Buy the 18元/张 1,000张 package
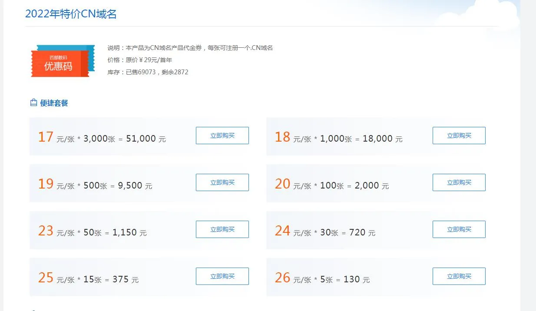 point(459,136)
